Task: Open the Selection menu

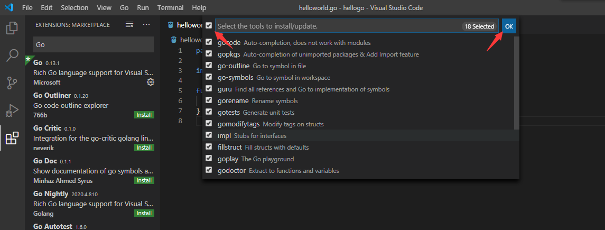Action: pos(75,8)
